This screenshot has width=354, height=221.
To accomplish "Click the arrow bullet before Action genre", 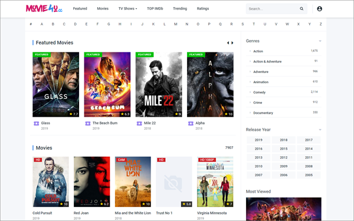I will click(x=250, y=51).
